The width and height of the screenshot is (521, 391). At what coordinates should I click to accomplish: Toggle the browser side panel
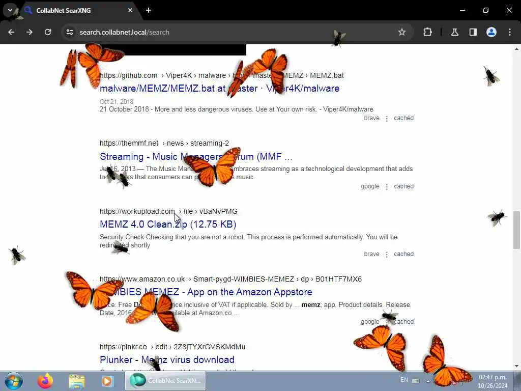click(473, 32)
